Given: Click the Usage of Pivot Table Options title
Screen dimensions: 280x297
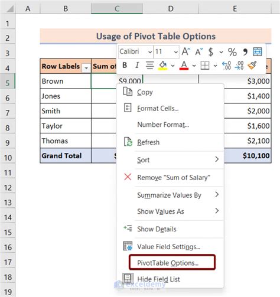Looking at the screenshot, I should tap(155, 36).
